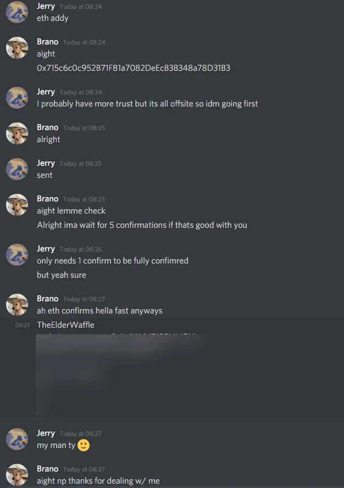
Task: Click username Brano above "aight np thanks"
Action: pyautogui.click(x=47, y=469)
